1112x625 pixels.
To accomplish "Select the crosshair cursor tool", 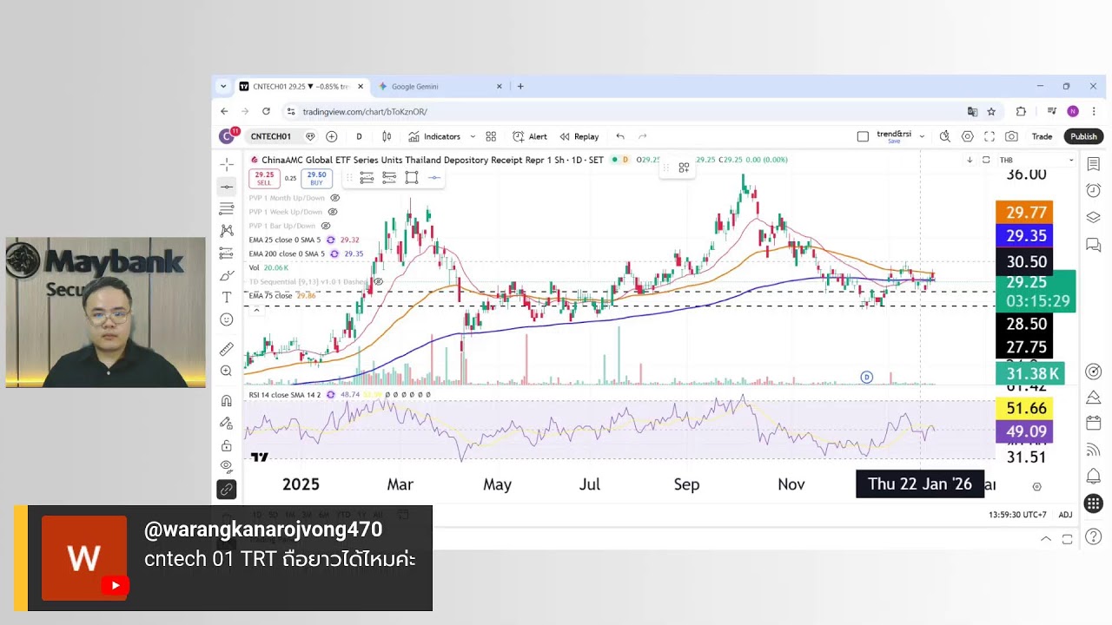I will coord(227,164).
